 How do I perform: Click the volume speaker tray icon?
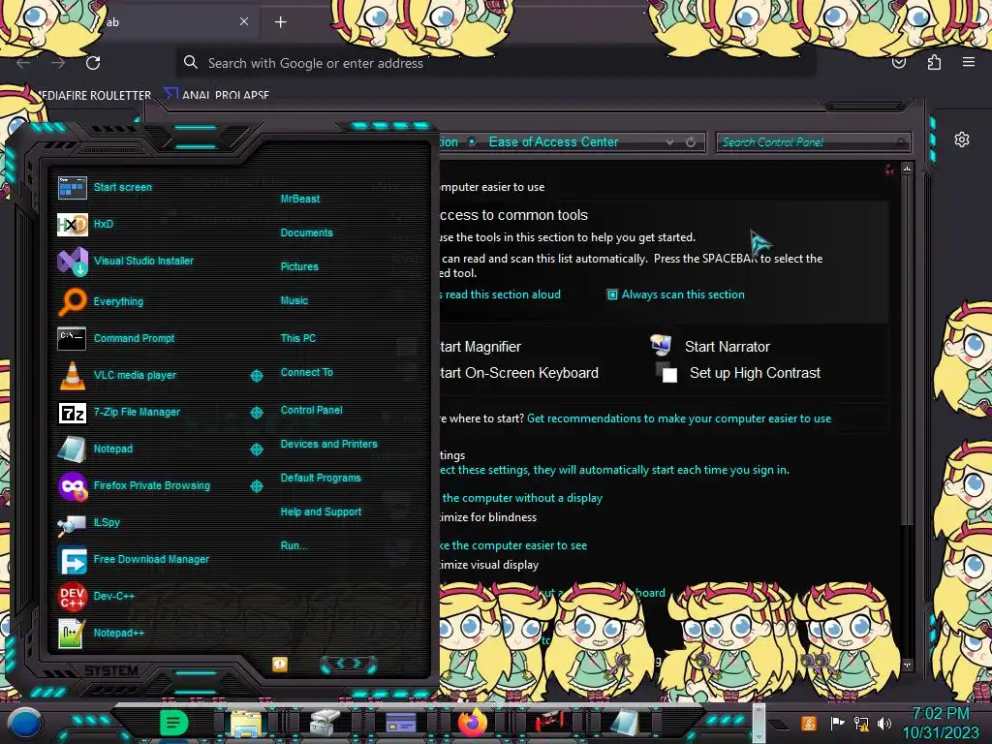click(x=884, y=723)
